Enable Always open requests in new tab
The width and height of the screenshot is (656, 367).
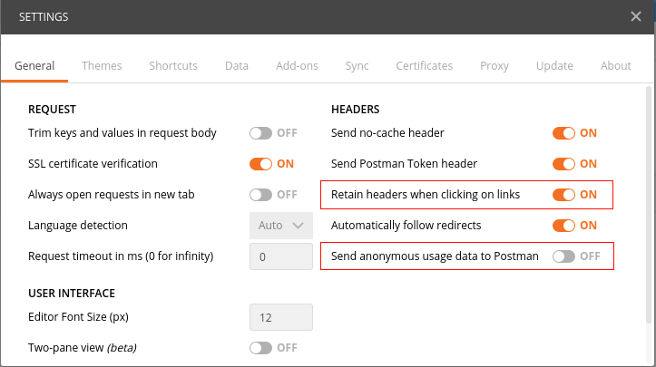click(x=261, y=195)
